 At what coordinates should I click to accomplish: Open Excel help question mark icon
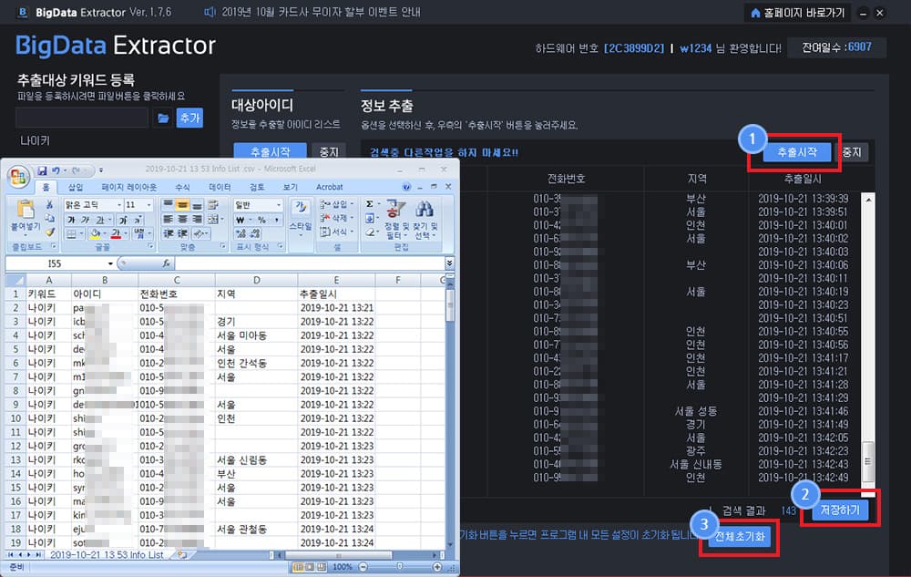tap(406, 187)
